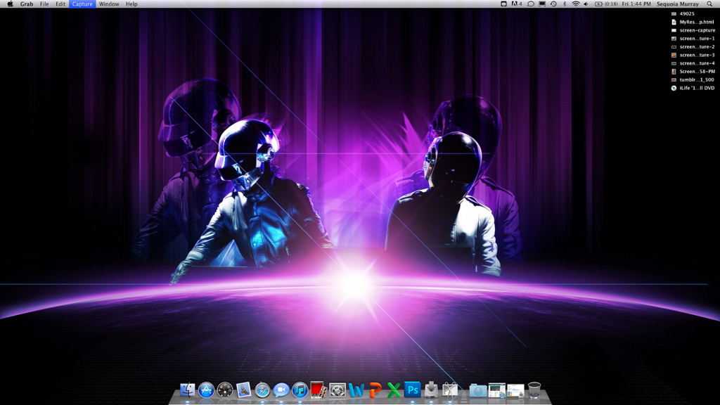Restore the minimized white window in Dock
Image resolution: width=720 pixels, height=405 pixels.
tap(515, 391)
